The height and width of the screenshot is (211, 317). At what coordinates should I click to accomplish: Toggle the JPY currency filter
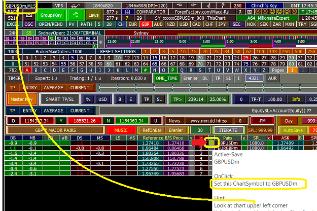tap(222, 24)
